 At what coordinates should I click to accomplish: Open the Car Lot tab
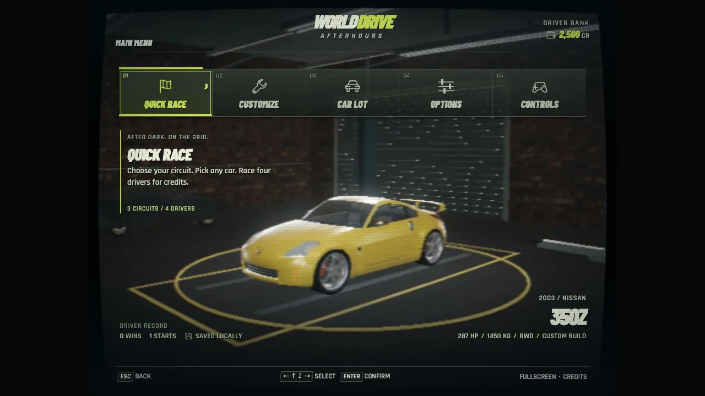352,93
